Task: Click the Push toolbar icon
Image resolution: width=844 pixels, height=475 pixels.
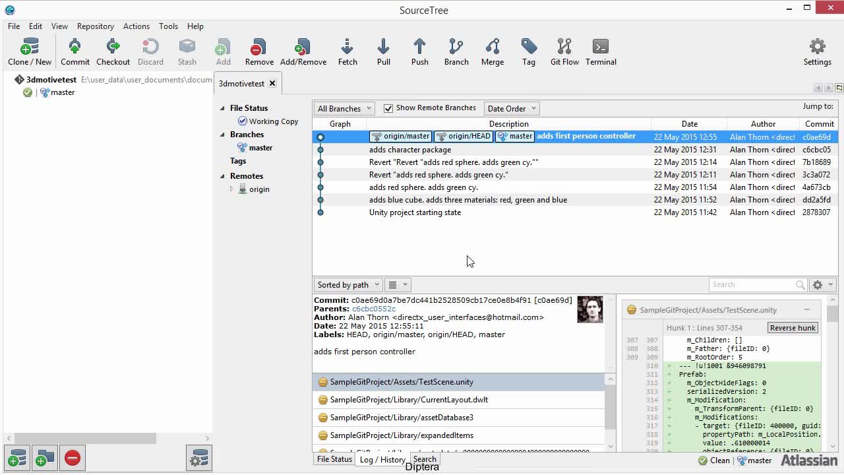Action: tap(420, 51)
